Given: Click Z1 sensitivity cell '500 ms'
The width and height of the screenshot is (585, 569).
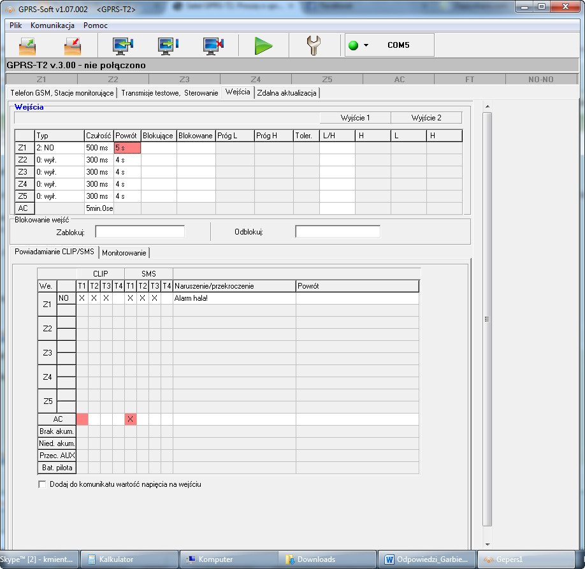Looking at the screenshot, I should [x=99, y=148].
